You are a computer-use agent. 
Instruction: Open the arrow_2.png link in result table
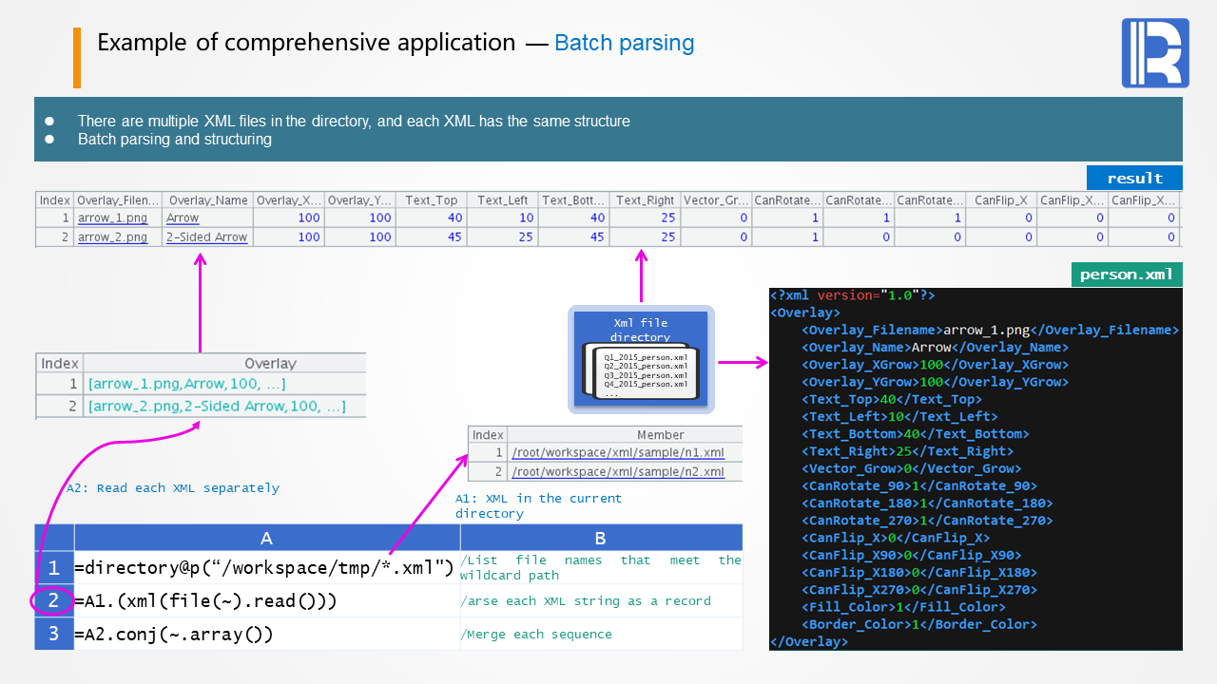pos(112,237)
